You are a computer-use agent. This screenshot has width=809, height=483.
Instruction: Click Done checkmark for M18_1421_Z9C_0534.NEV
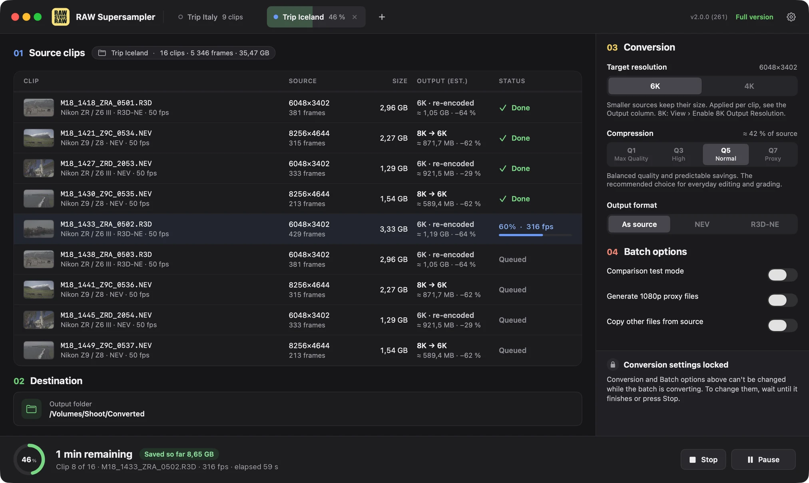(x=503, y=138)
